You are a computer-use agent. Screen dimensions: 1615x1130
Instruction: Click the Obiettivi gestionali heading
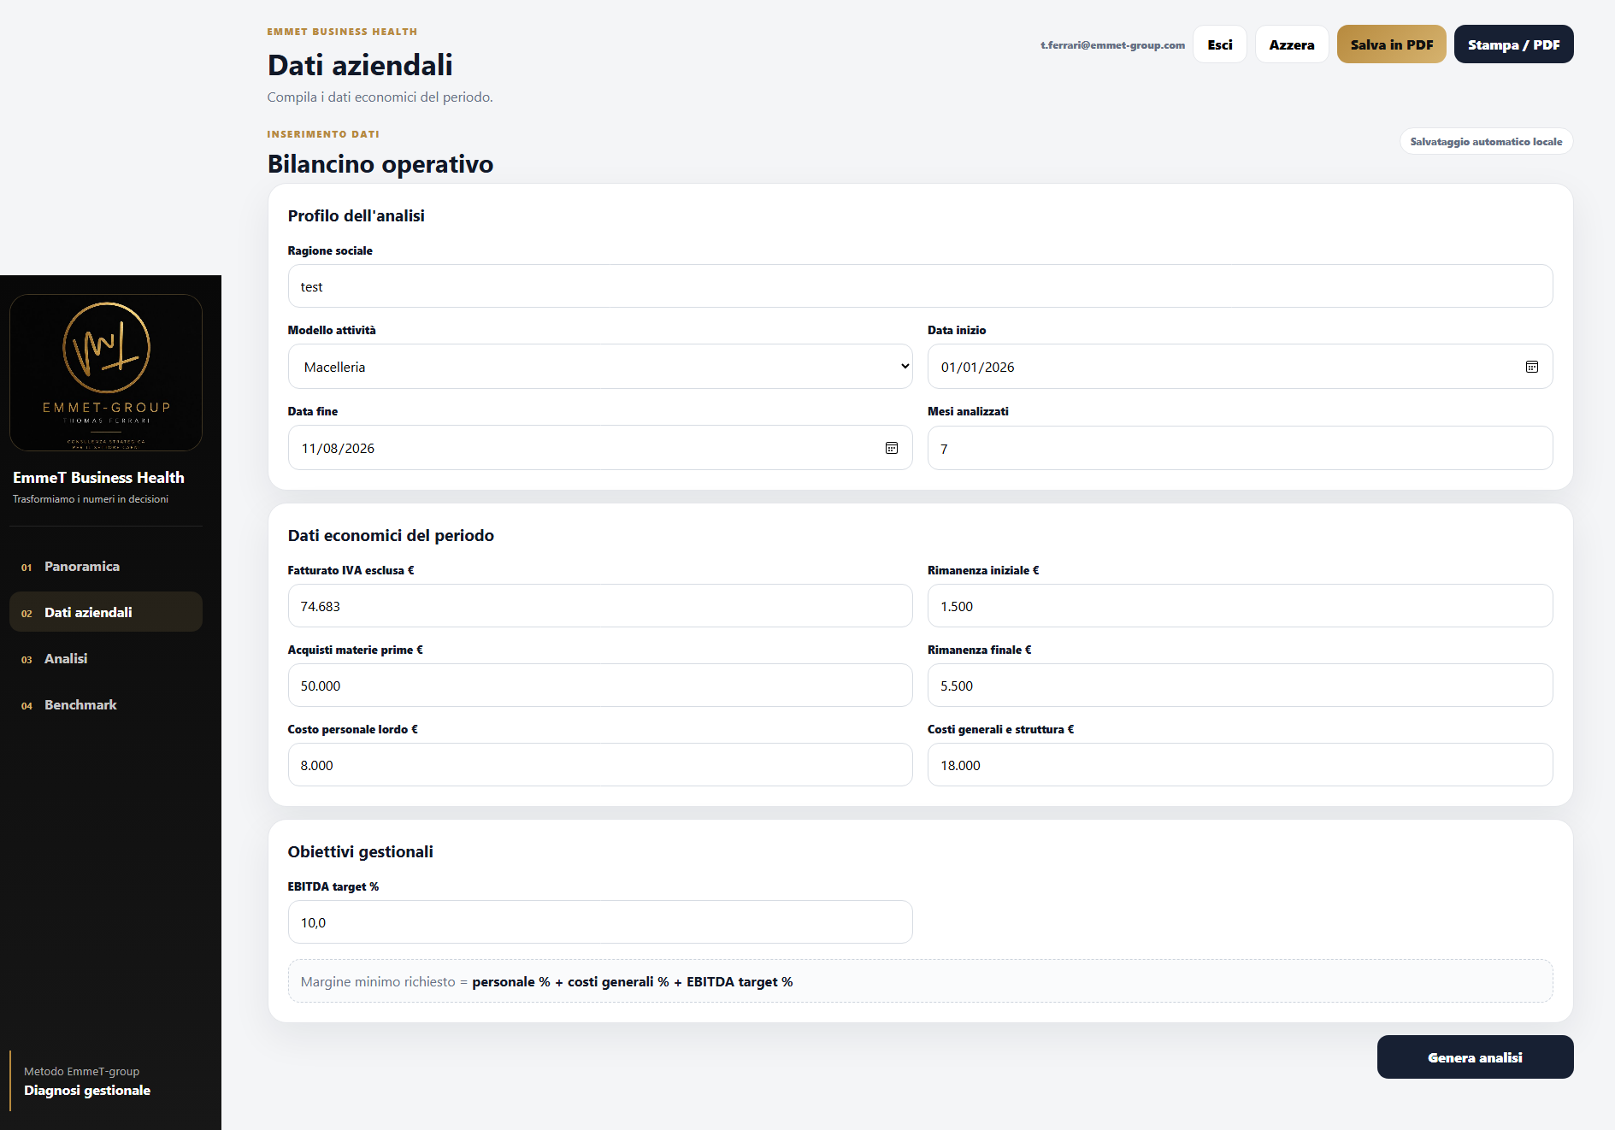(361, 852)
